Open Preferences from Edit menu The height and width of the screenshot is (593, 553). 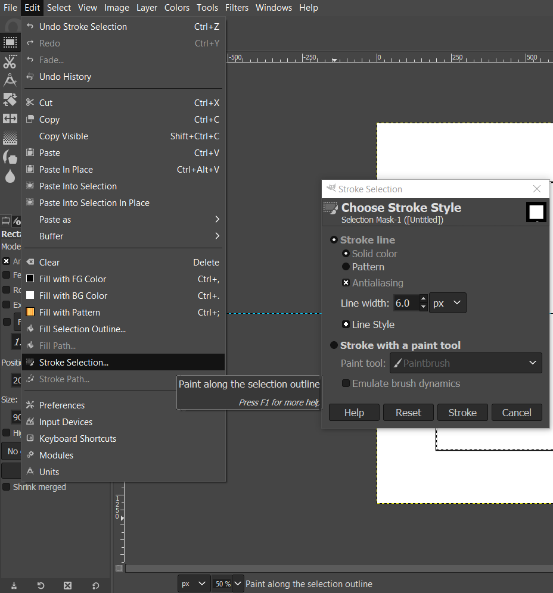(x=123, y=405)
